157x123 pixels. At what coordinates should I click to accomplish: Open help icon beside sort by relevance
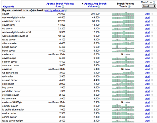tap(65, 10)
